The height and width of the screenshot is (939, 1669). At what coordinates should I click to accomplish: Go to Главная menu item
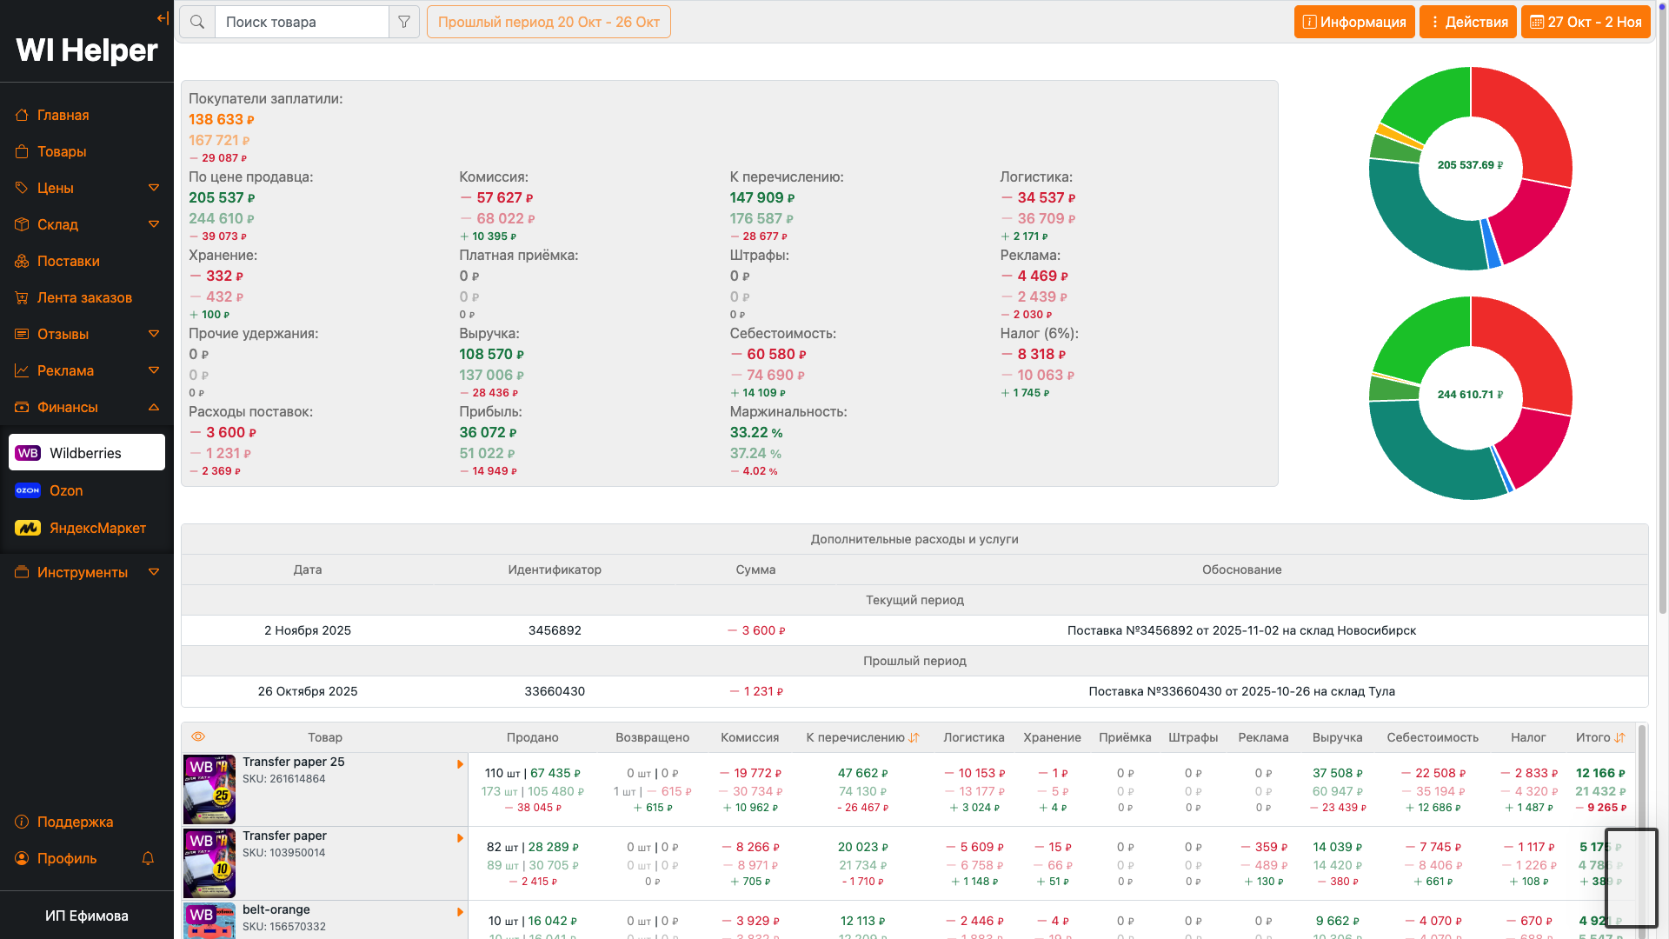point(63,115)
